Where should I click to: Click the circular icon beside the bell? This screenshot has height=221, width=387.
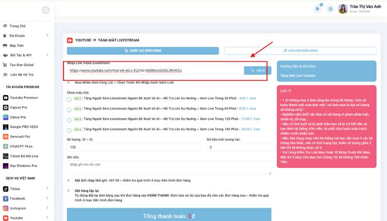(330, 9)
